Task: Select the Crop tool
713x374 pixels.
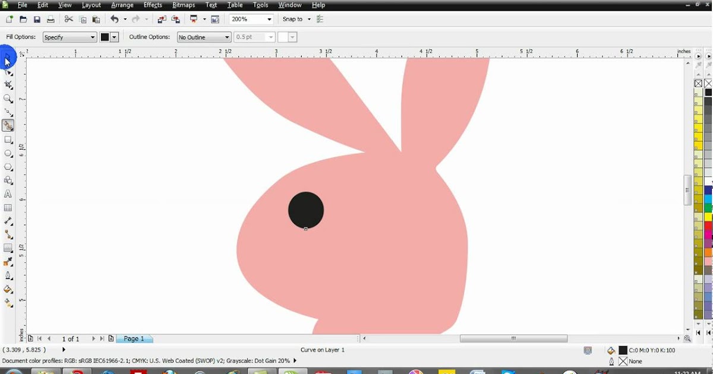Action: [8, 85]
